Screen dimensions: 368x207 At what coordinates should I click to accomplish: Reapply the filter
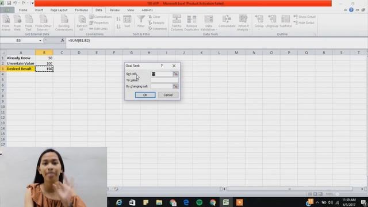[156, 23]
